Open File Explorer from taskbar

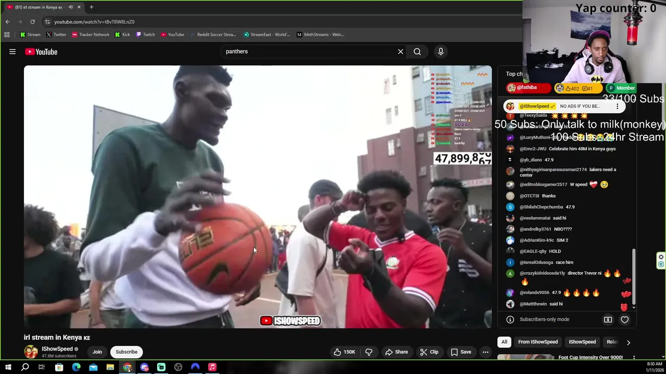pos(110,367)
